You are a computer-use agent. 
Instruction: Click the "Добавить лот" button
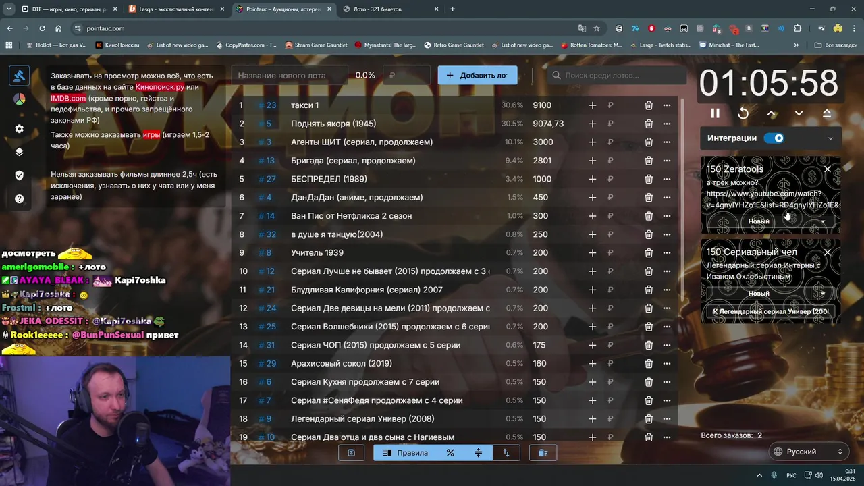click(477, 76)
